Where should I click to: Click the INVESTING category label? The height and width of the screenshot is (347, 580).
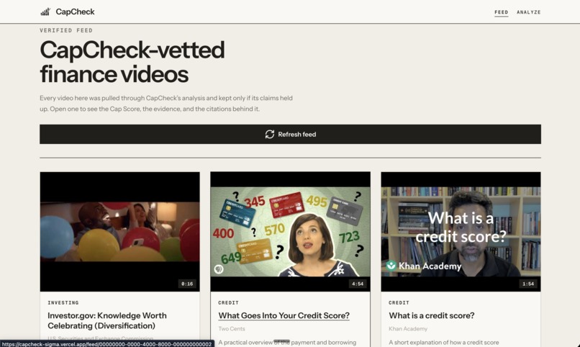[x=63, y=302]
